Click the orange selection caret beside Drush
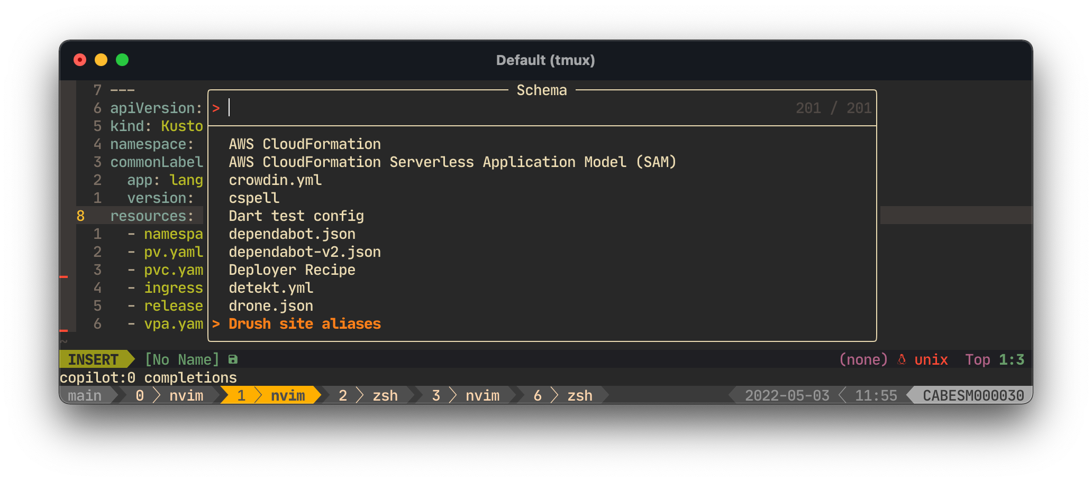The height and width of the screenshot is (482, 1092). click(x=216, y=324)
